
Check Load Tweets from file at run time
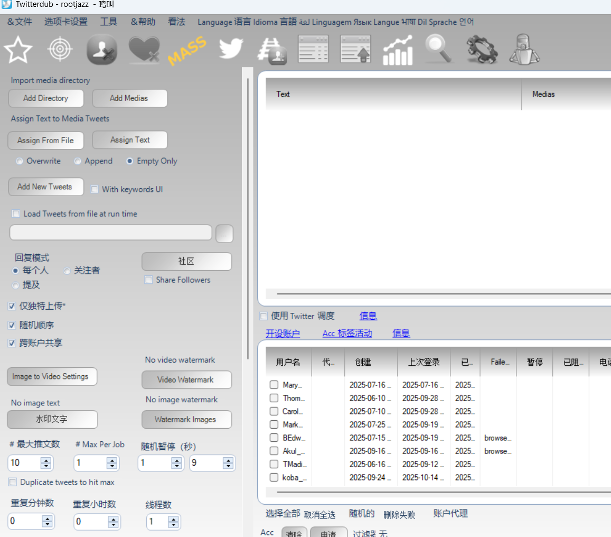16,214
